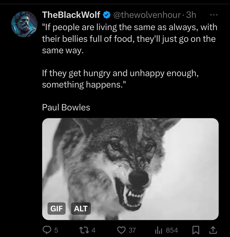The image size is (230, 237).
Task: Click the repost count of 4
Action: 93,230
